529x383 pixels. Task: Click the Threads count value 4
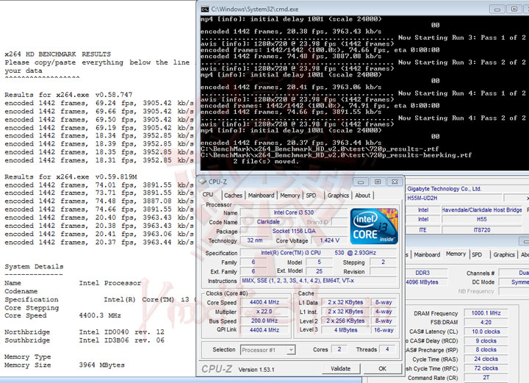[387, 350]
